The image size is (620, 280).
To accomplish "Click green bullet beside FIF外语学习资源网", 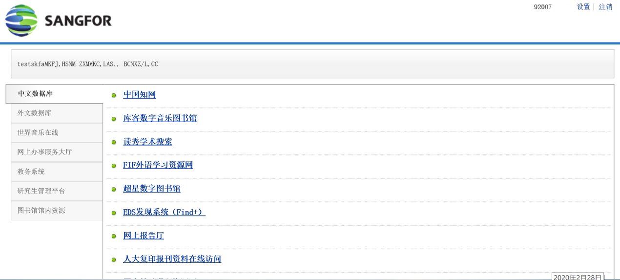I will [114, 166].
